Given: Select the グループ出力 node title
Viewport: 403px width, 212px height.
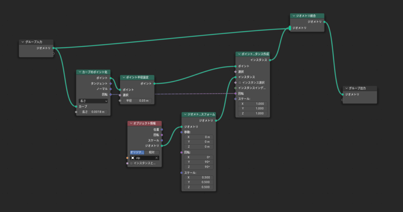Looking at the screenshot, I should pyautogui.click(x=357, y=88).
